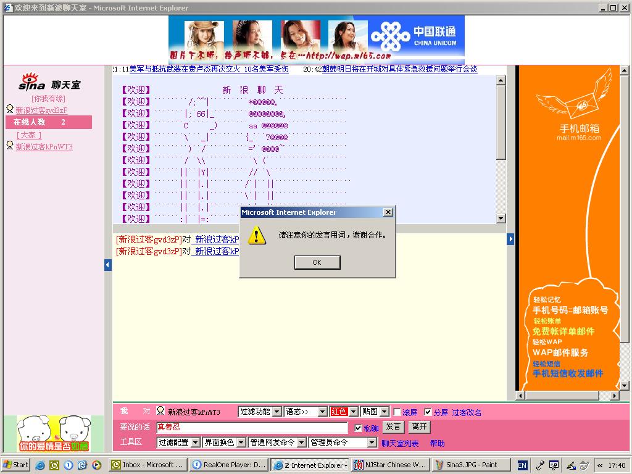Image resolution: width=632 pixels, height=474 pixels.
Task: Click the orange ad panel's horizontal scrollbar left arrow
Action: point(521,396)
